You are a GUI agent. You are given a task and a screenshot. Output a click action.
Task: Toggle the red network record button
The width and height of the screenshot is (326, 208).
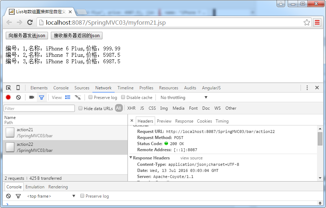8,97
